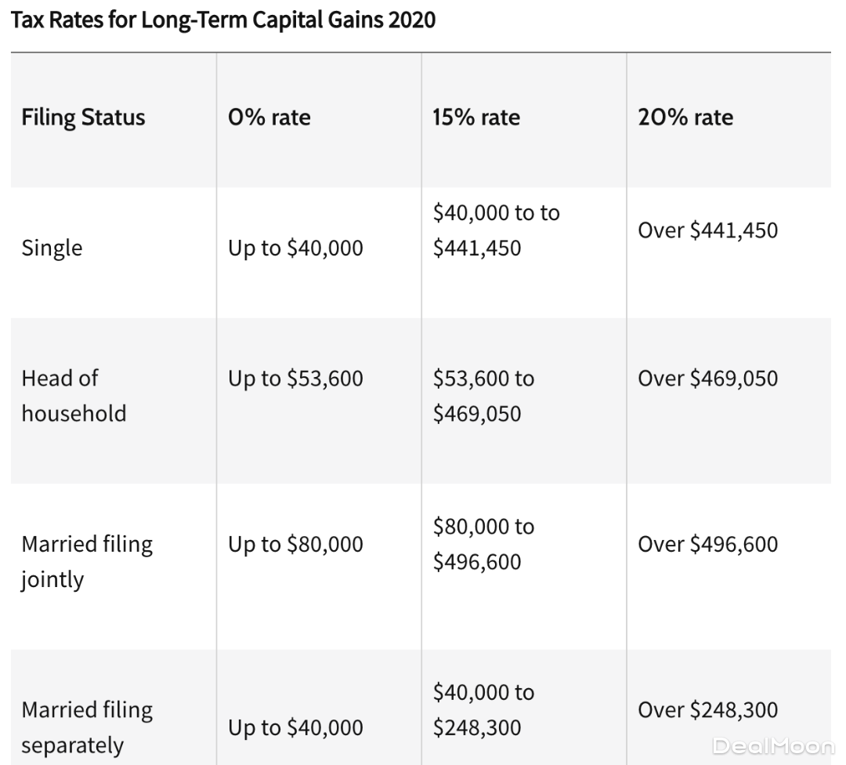Click the 20% rate column header
This screenshot has height=765, width=846.
pos(685,118)
